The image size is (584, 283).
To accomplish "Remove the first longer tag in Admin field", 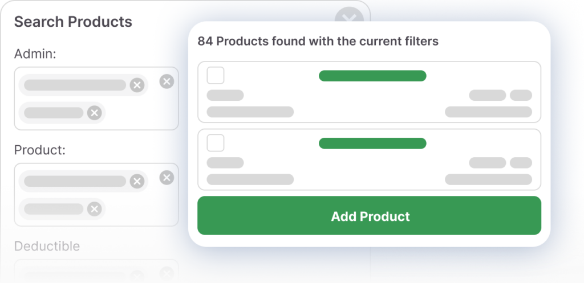I will [x=137, y=85].
